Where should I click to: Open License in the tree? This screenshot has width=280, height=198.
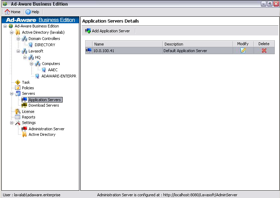[28, 112]
